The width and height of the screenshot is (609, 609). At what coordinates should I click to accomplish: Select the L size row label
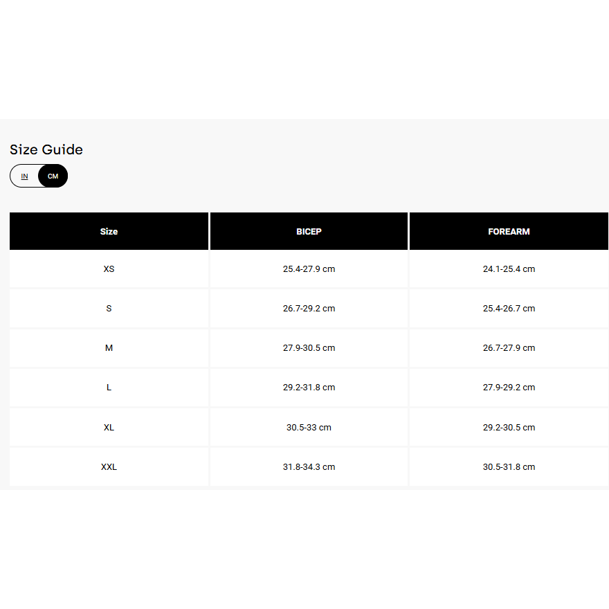point(109,388)
